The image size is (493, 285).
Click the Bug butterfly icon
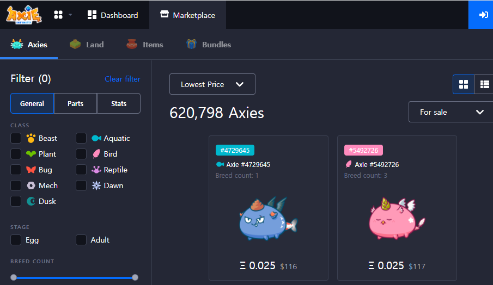pos(31,170)
